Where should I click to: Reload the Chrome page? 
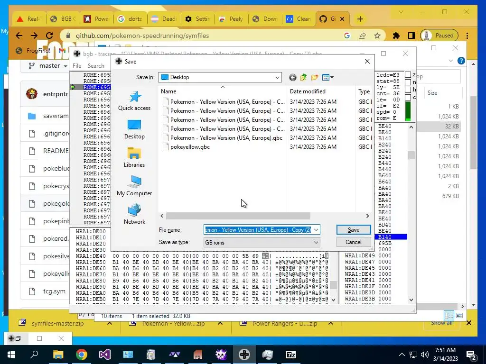pos(49,36)
